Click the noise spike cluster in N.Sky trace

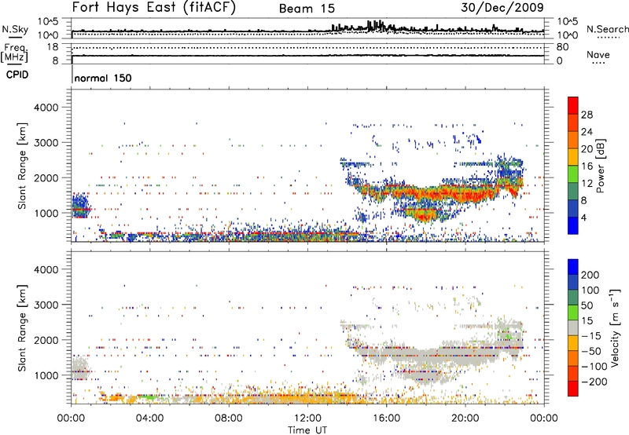pos(375,26)
